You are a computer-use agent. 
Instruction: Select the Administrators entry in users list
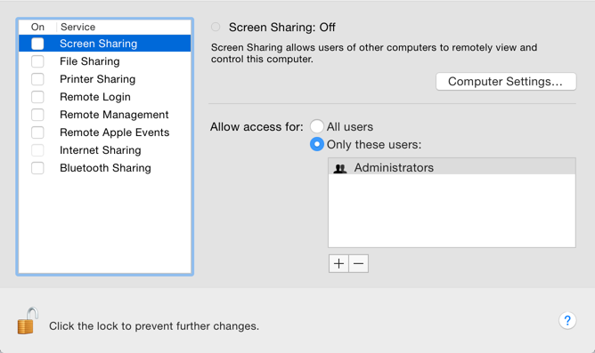pos(452,167)
